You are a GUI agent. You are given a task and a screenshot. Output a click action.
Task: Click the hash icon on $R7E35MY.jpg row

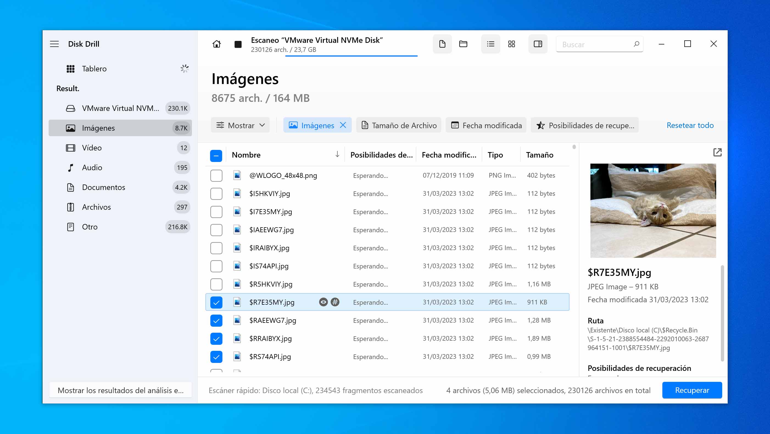coord(335,302)
